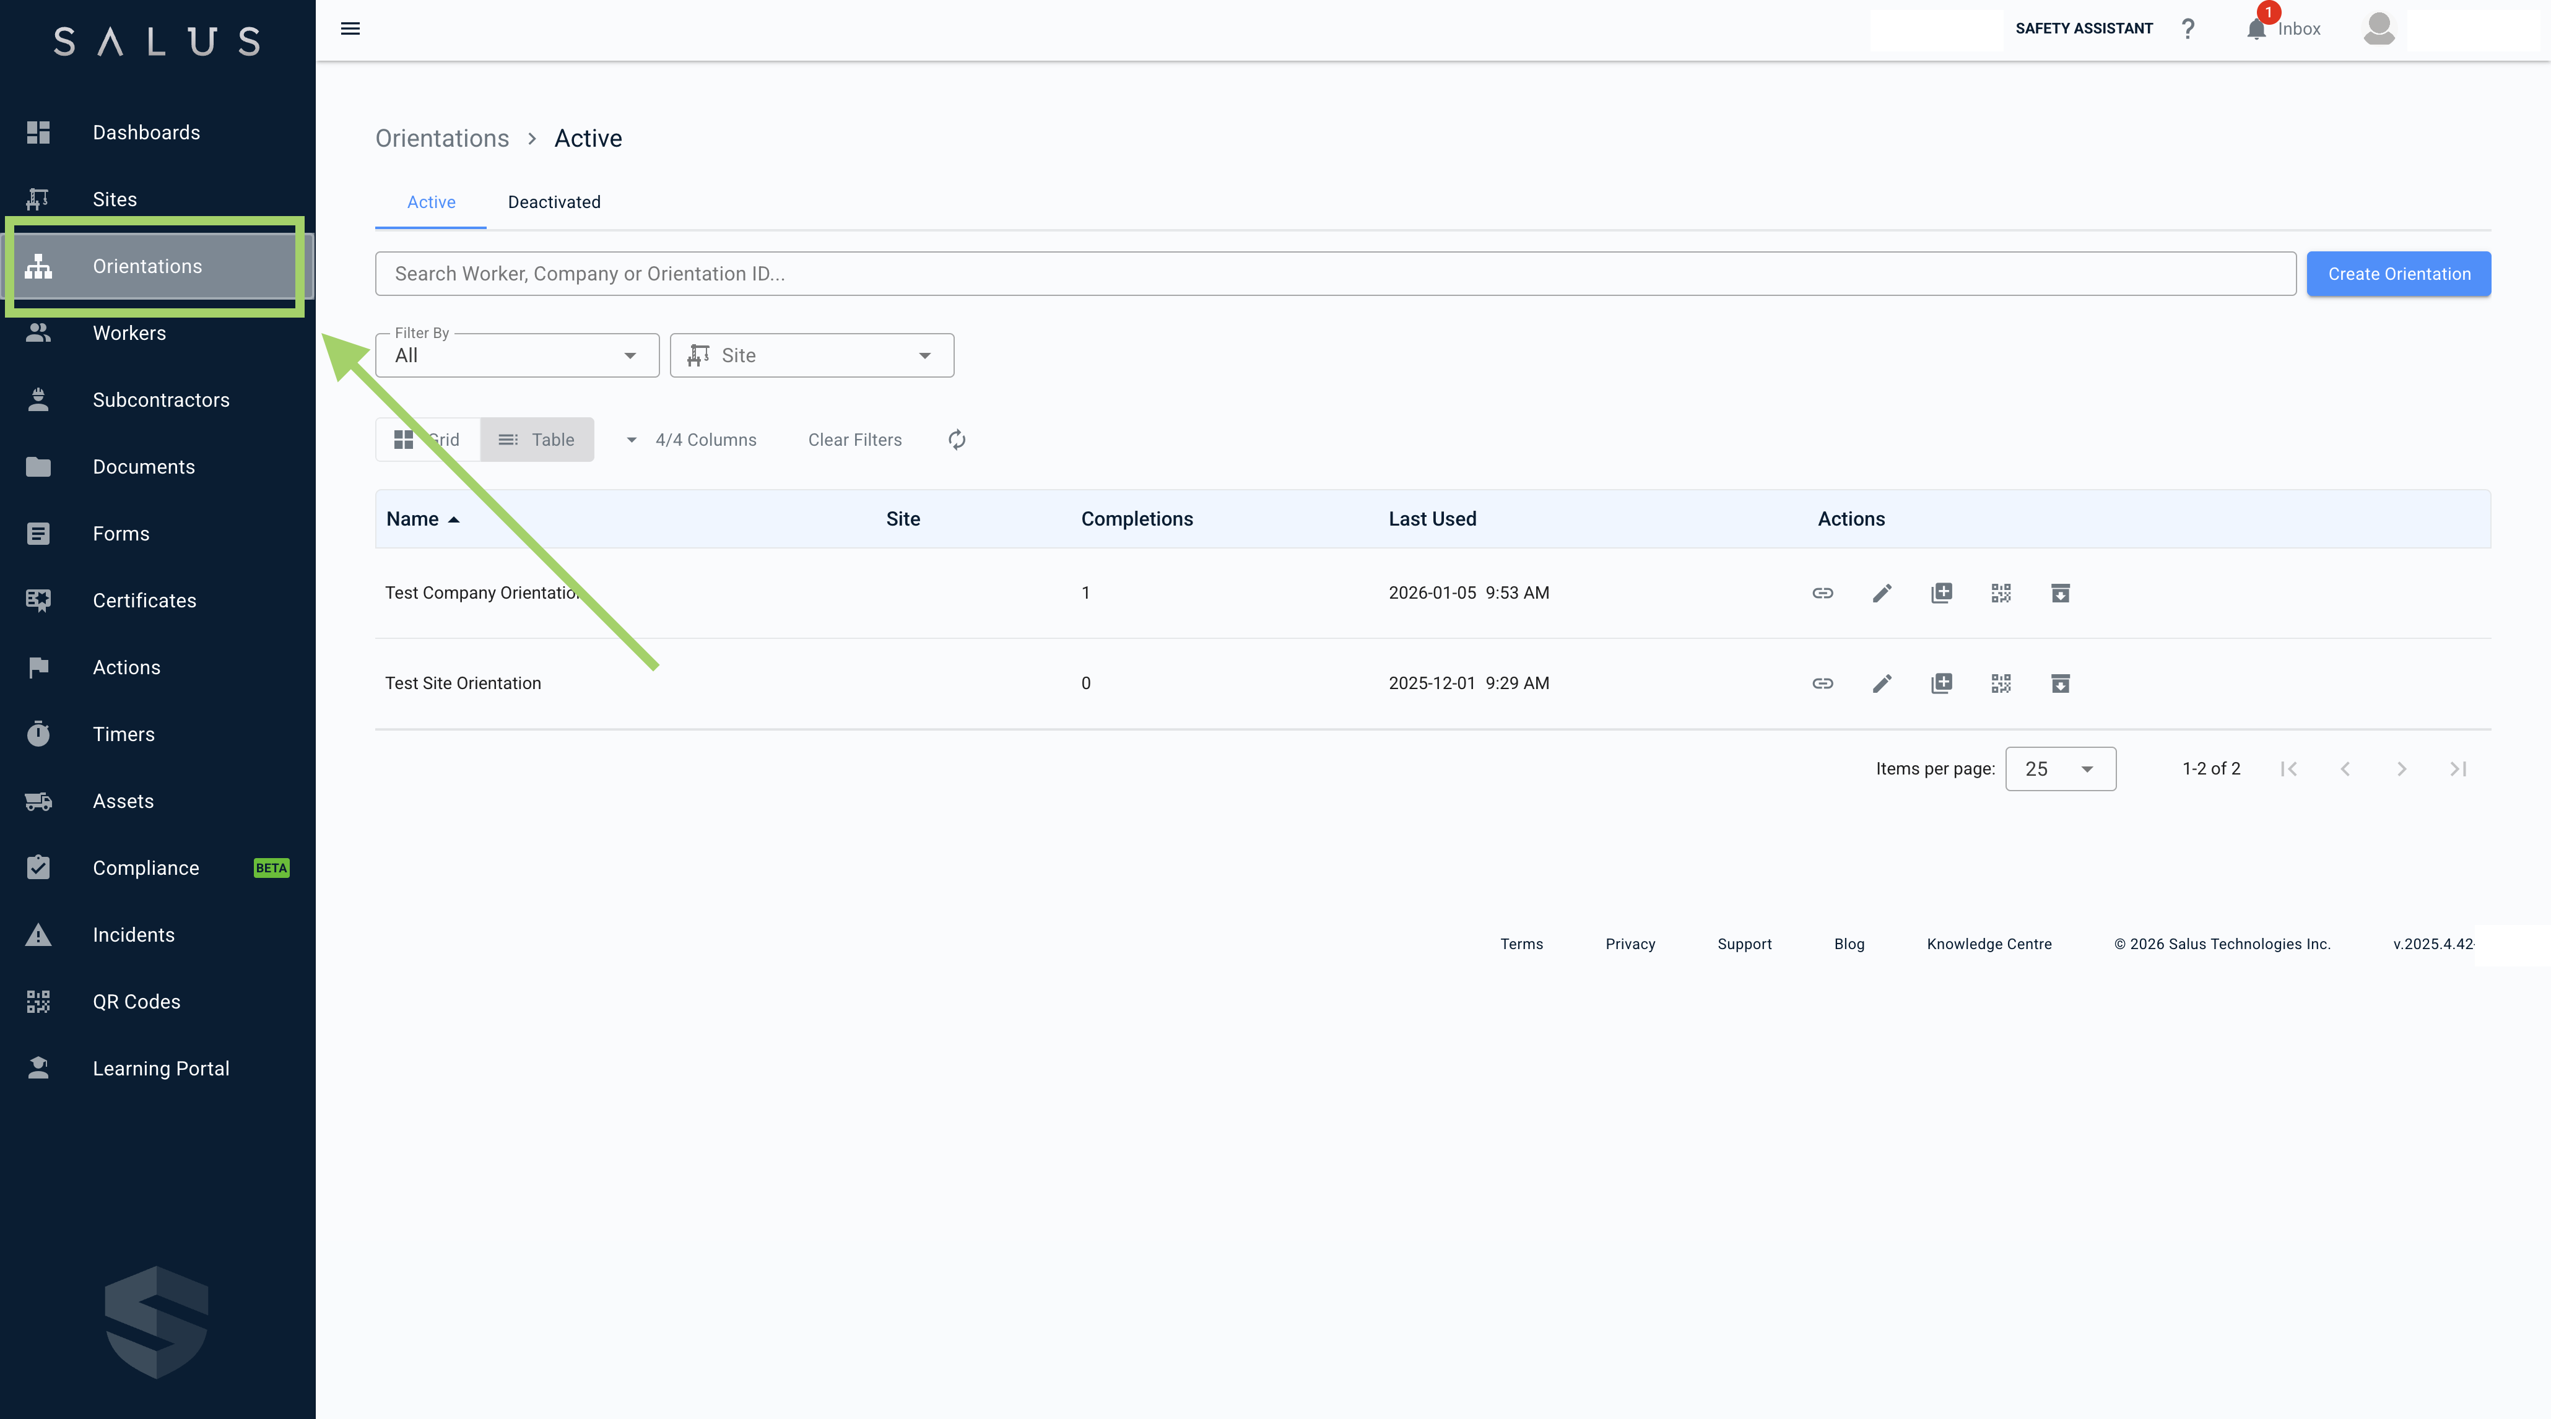Open the Filter By dropdown
Image resolution: width=2551 pixels, height=1419 pixels.
(517, 355)
